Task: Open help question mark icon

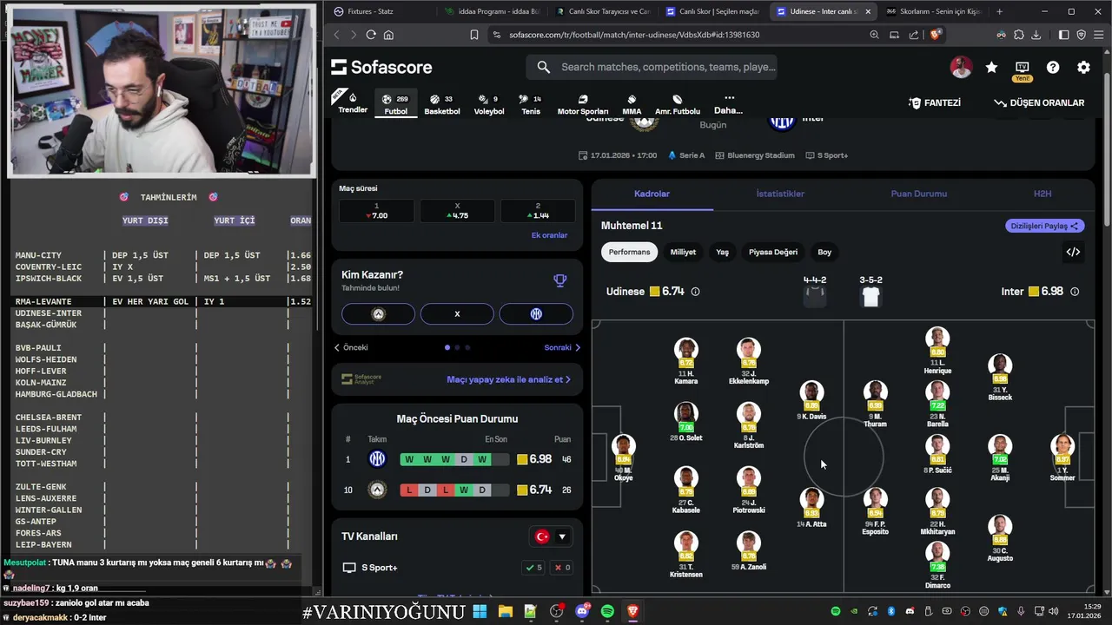Action: (x=1053, y=67)
